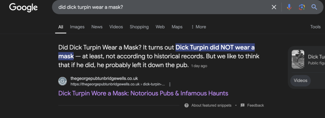Open the Shopping tab

point(139,27)
